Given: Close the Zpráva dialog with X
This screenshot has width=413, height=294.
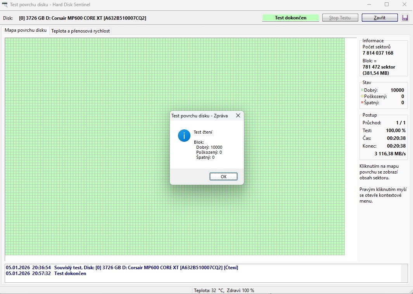Looking at the screenshot, I should [x=238, y=115].
